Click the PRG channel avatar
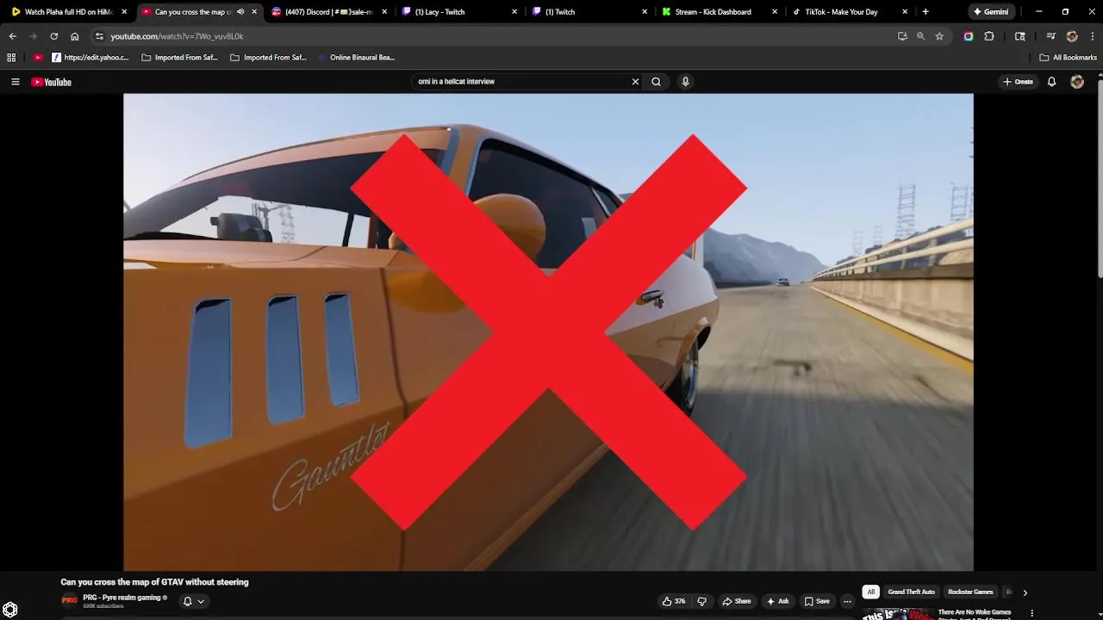This screenshot has height=620, width=1103. [x=69, y=600]
